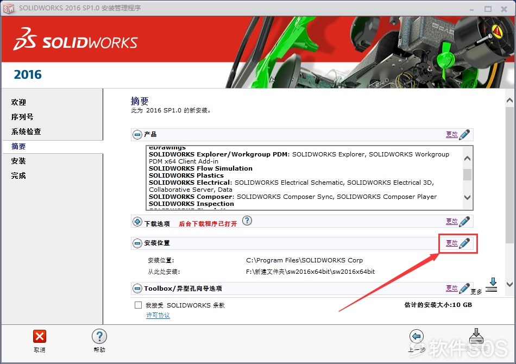Expand the 下载选项 section
The width and height of the screenshot is (516, 364).
137,222
